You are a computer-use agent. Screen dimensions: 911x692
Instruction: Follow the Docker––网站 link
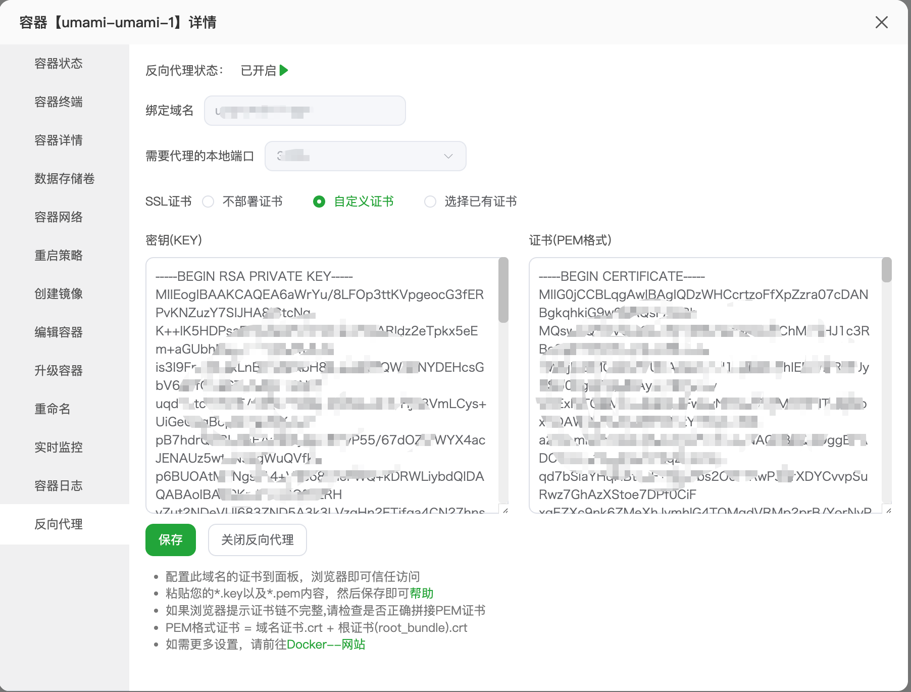tap(326, 644)
